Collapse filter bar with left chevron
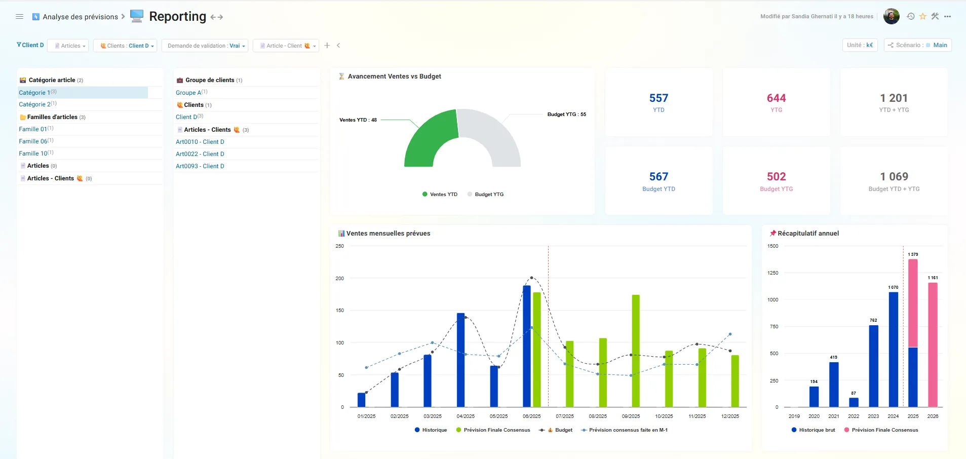This screenshot has width=966, height=459. (x=338, y=46)
